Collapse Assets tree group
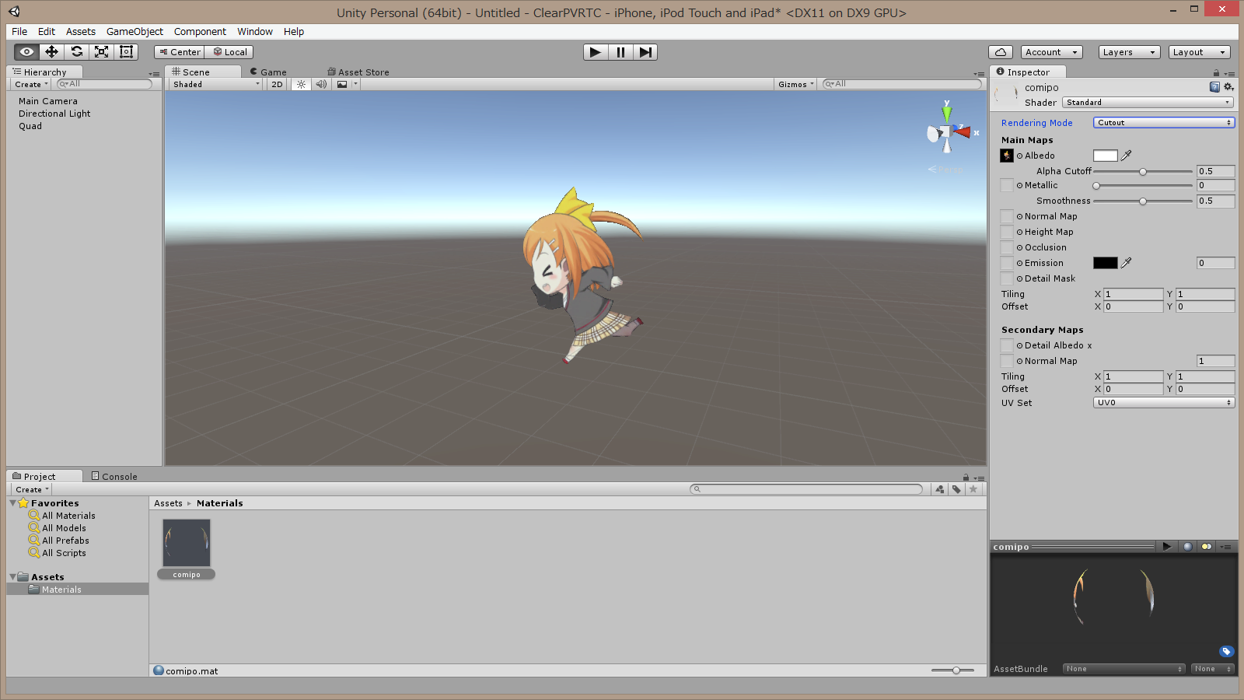This screenshot has height=700, width=1244. [13, 577]
